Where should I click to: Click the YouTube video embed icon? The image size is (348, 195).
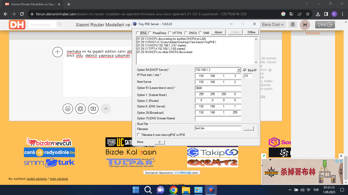[93, 109]
